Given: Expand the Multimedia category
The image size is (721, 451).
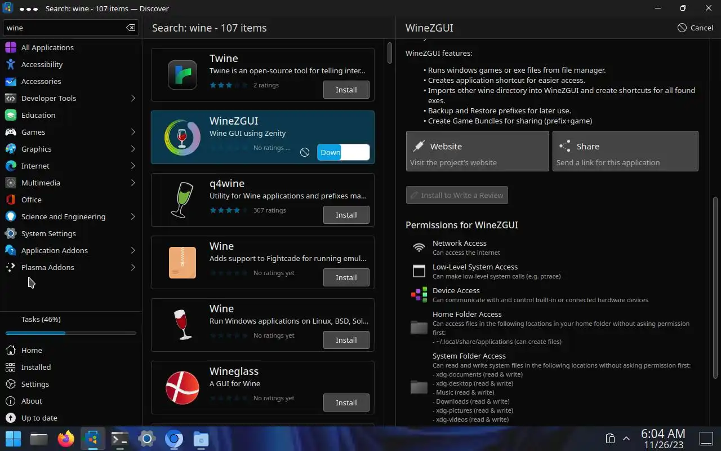Looking at the screenshot, I should click(x=133, y=183).
